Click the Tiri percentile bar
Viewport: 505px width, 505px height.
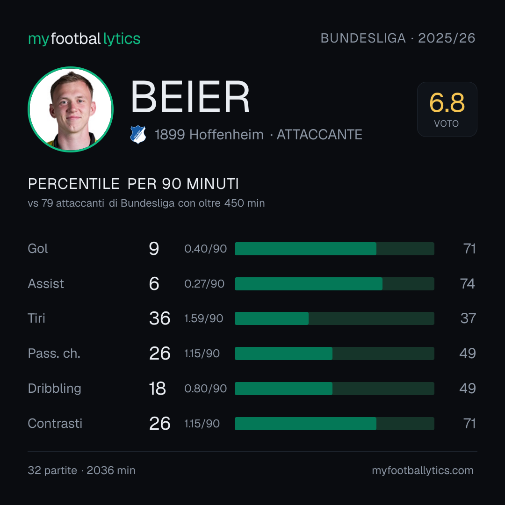[334, 318]
